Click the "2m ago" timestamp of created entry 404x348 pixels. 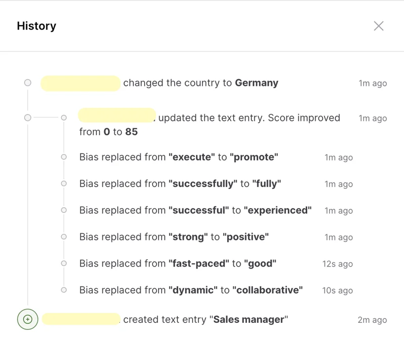click(x=372, y=320)
